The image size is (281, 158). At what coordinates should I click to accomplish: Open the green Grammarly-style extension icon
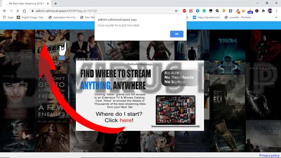[x=204, y=11]
